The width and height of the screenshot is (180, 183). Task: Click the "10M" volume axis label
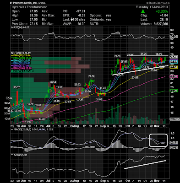(x=7, y=118)
